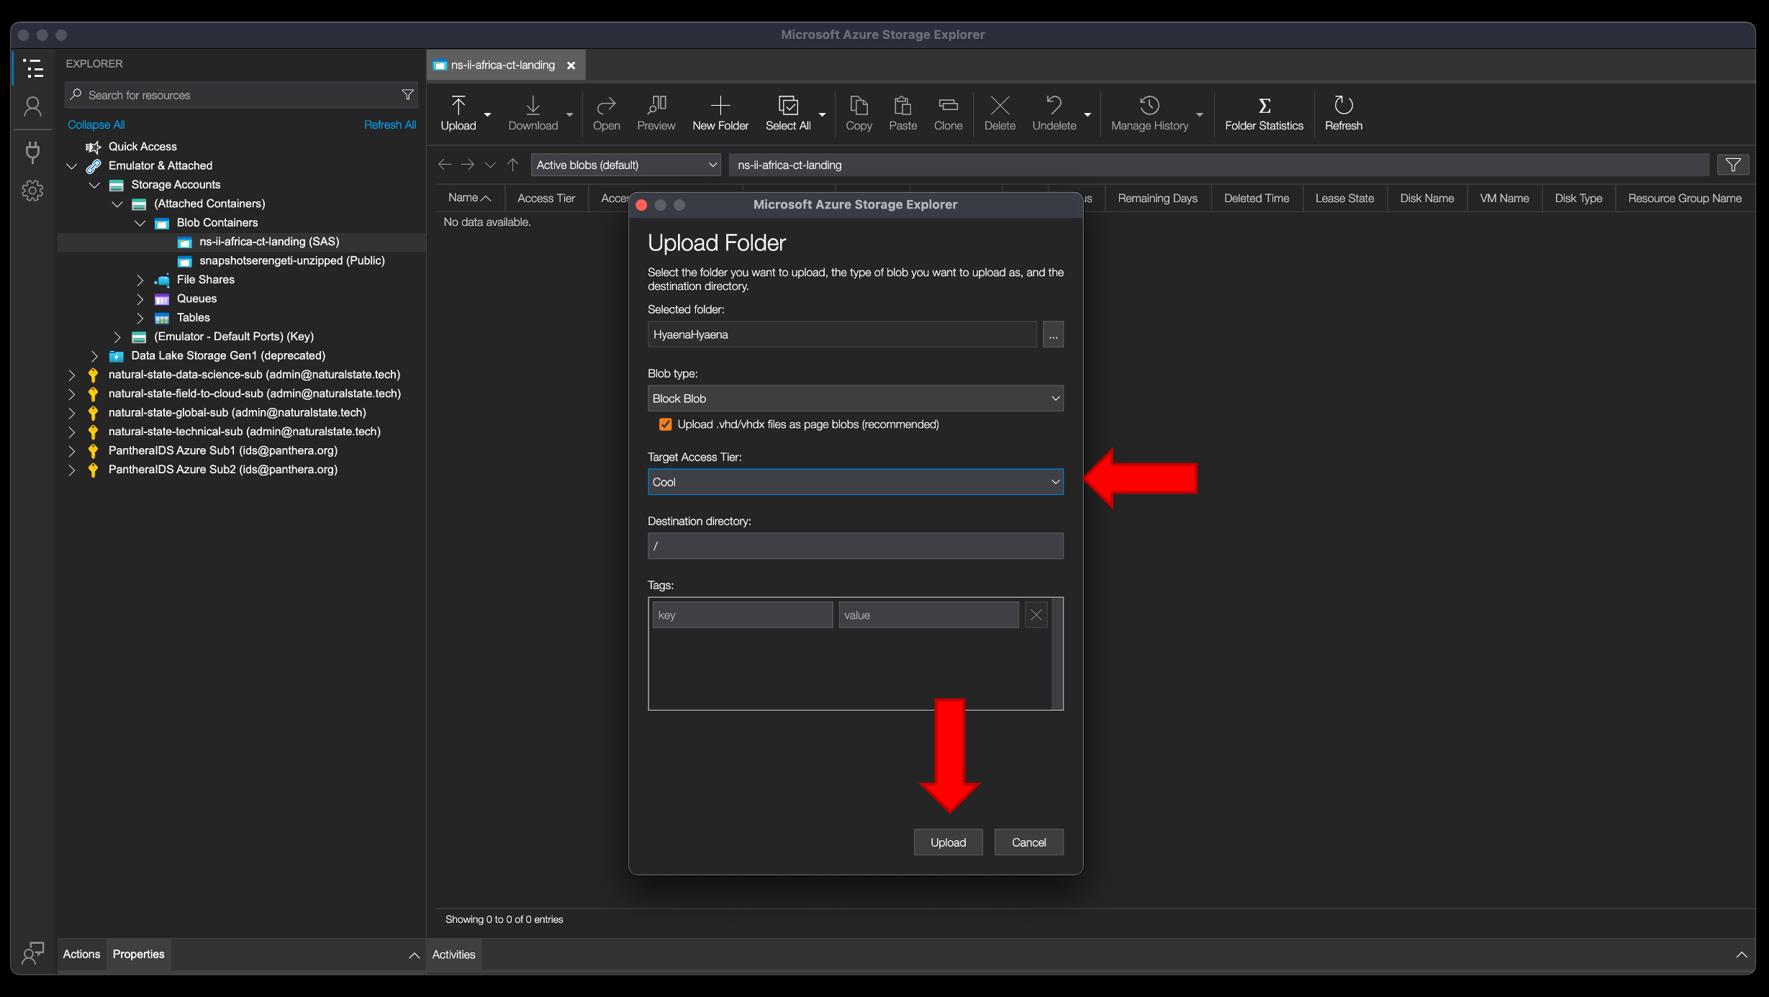Navigate up one directory level arrow
This screenshot has height=997, width=1769.
[x=512, y=165]
